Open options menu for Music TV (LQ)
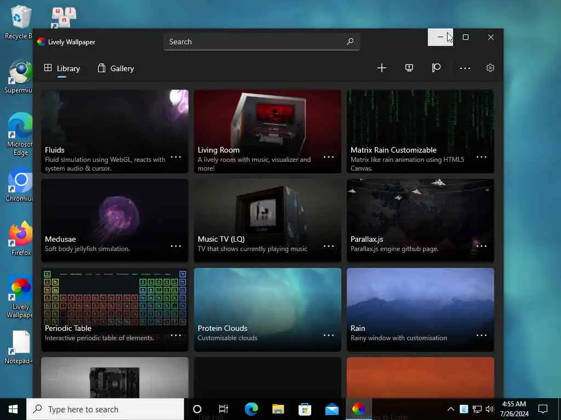 (329, 246)
